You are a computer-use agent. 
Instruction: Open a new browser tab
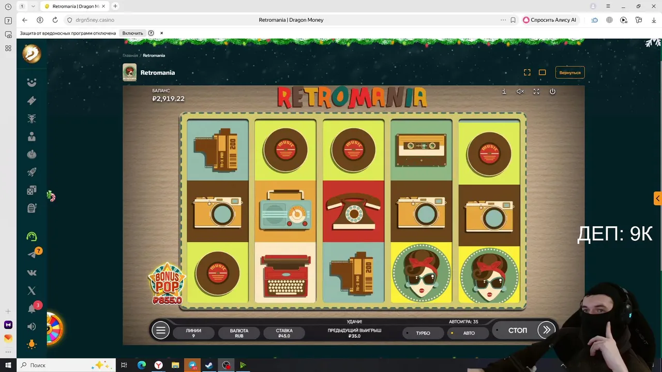[x=115, y=6]
